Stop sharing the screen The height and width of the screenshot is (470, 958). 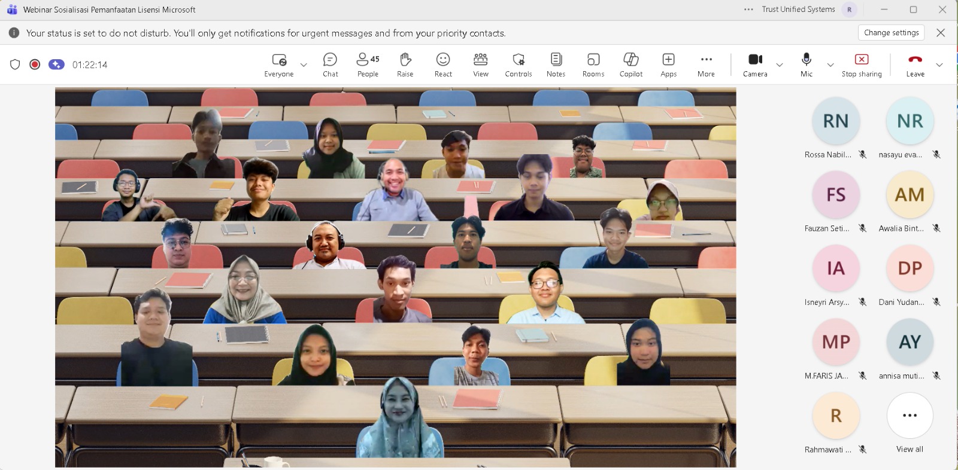point(862,65)
